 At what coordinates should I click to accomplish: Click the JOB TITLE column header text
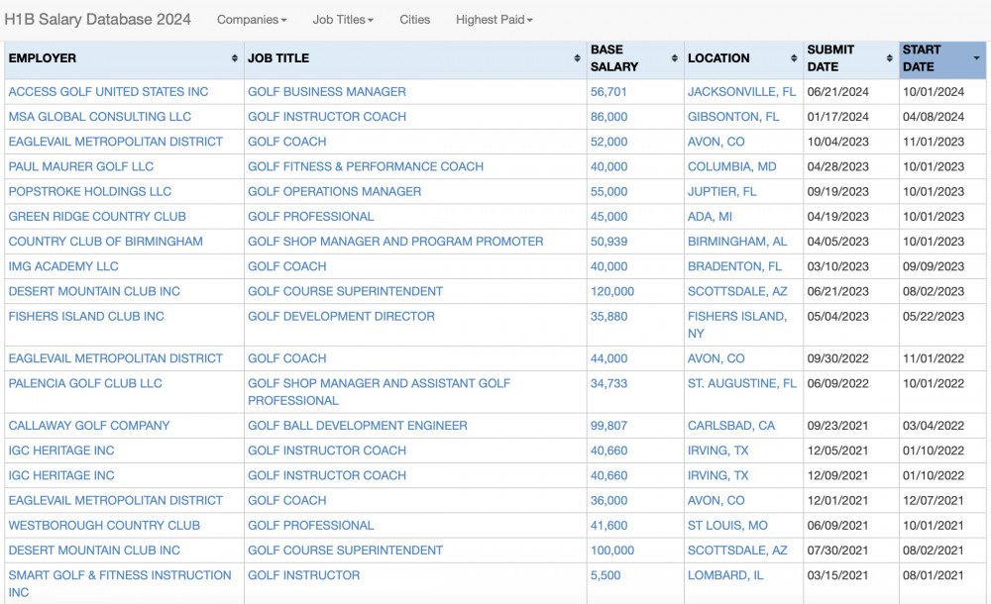278,58
